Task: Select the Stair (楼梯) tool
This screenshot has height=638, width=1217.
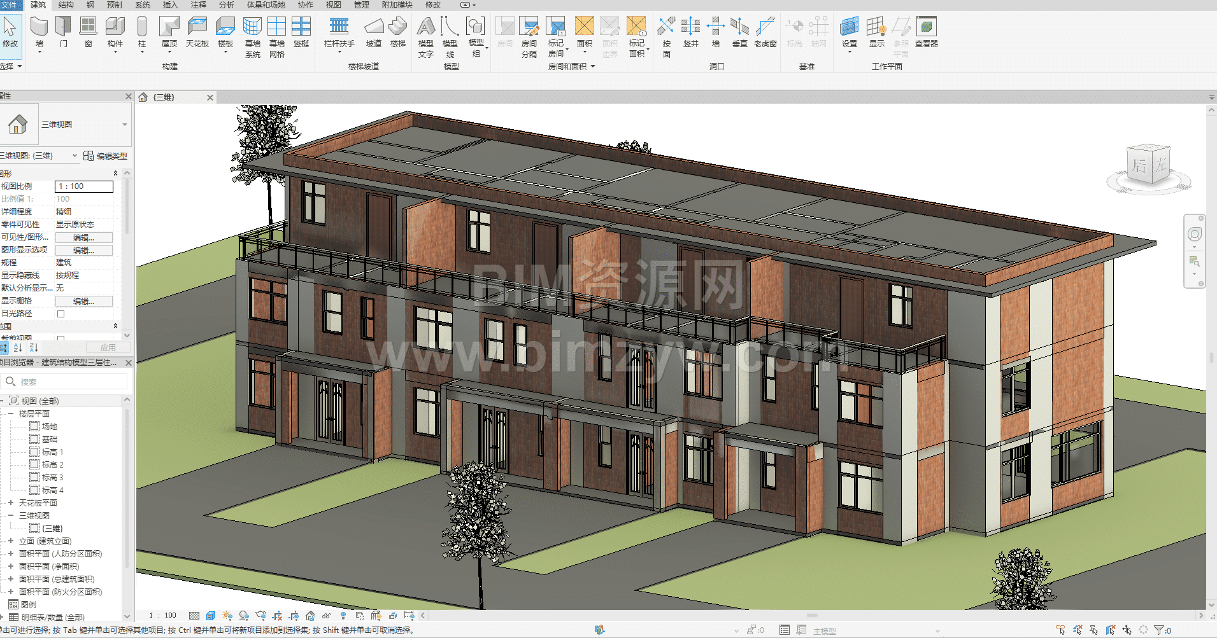Action: tap(398, 32)
